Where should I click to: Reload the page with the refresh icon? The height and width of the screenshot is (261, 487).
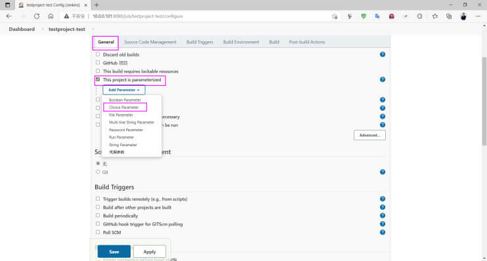click(x=37, y=16)
